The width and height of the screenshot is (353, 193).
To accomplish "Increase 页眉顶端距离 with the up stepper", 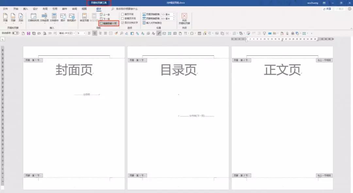I will [x=174, y=14].
